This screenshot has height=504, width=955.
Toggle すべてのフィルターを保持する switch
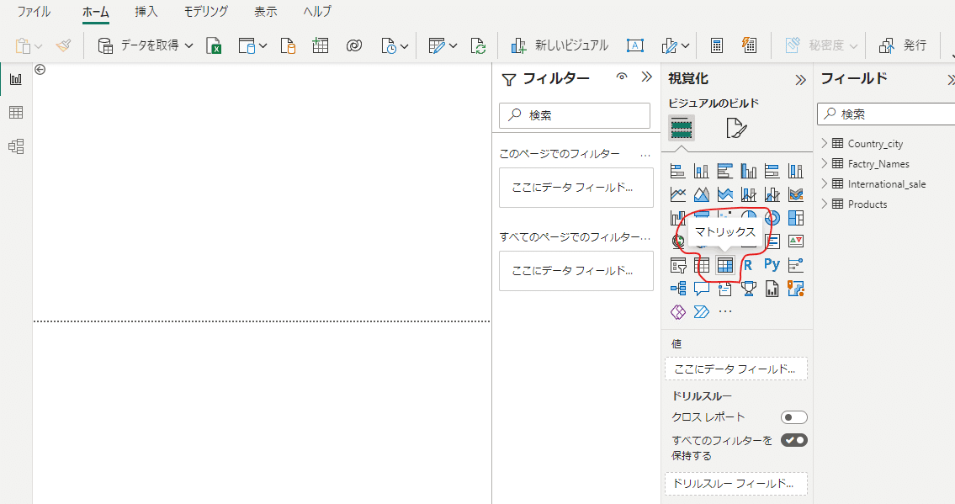pos(794,440)
